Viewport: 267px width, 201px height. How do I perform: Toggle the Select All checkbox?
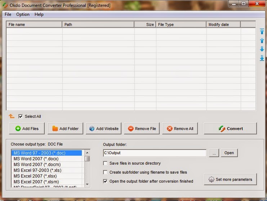pyautogui.click(x=21, y=116)
